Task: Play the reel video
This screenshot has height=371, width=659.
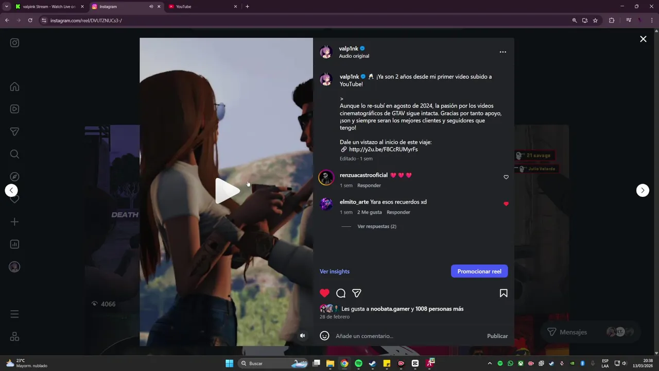Action: (227, 191)
